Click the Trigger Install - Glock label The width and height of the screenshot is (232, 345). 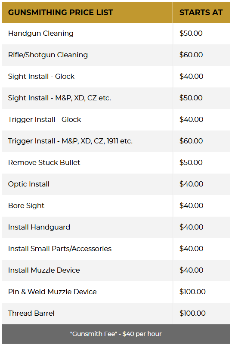click(x=44, y=119)
